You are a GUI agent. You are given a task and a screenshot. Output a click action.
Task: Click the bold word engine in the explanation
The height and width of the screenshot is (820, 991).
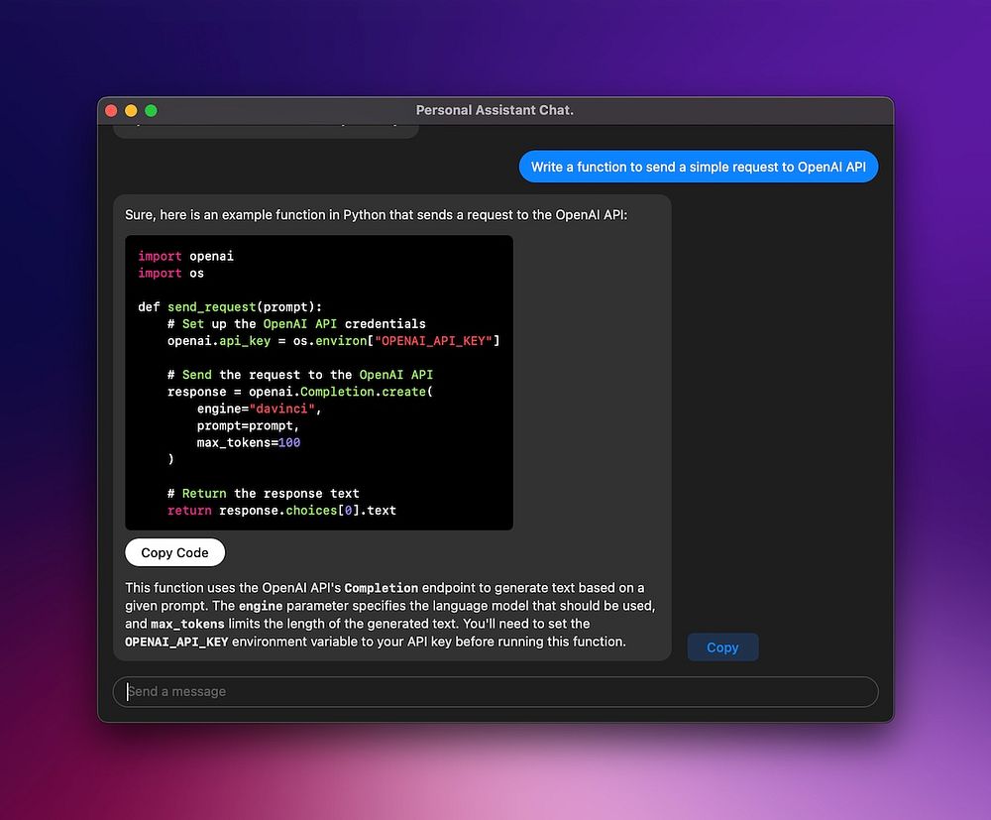click(261, 606)
